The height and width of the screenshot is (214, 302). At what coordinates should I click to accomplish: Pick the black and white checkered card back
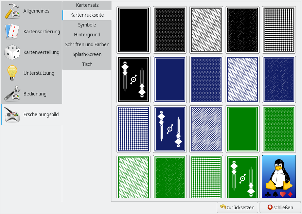[279, 30]
